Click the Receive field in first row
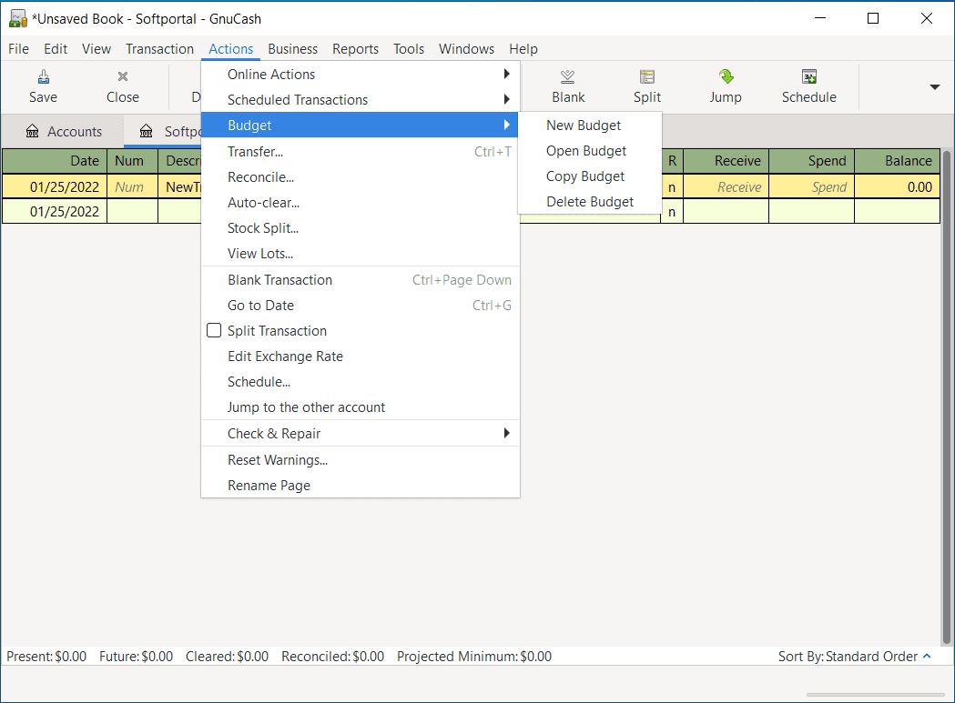 point(726,186)
